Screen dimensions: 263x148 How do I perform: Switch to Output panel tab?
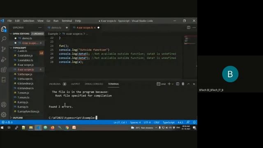click(76, 84)
